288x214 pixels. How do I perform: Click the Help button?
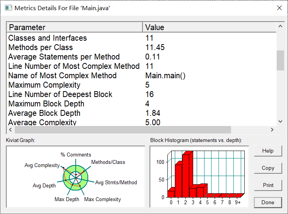pos(268,151)
